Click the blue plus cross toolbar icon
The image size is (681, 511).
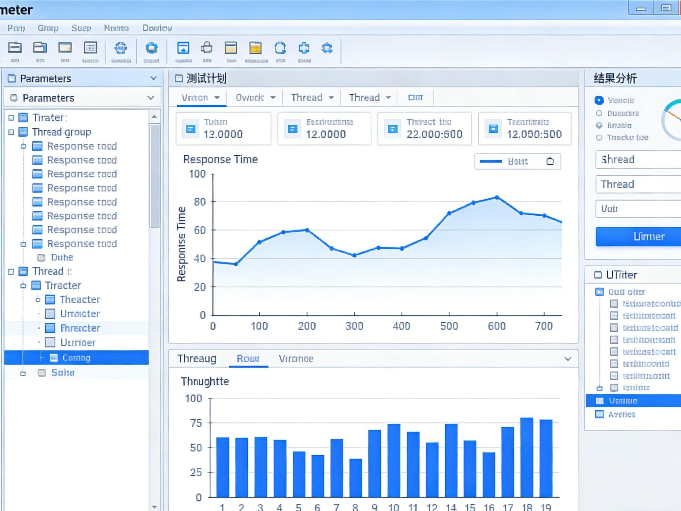point(304,48)
